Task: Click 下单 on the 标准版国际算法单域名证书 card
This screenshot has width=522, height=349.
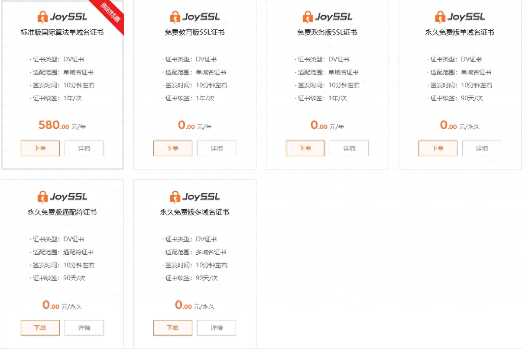Action: point(40,148)
